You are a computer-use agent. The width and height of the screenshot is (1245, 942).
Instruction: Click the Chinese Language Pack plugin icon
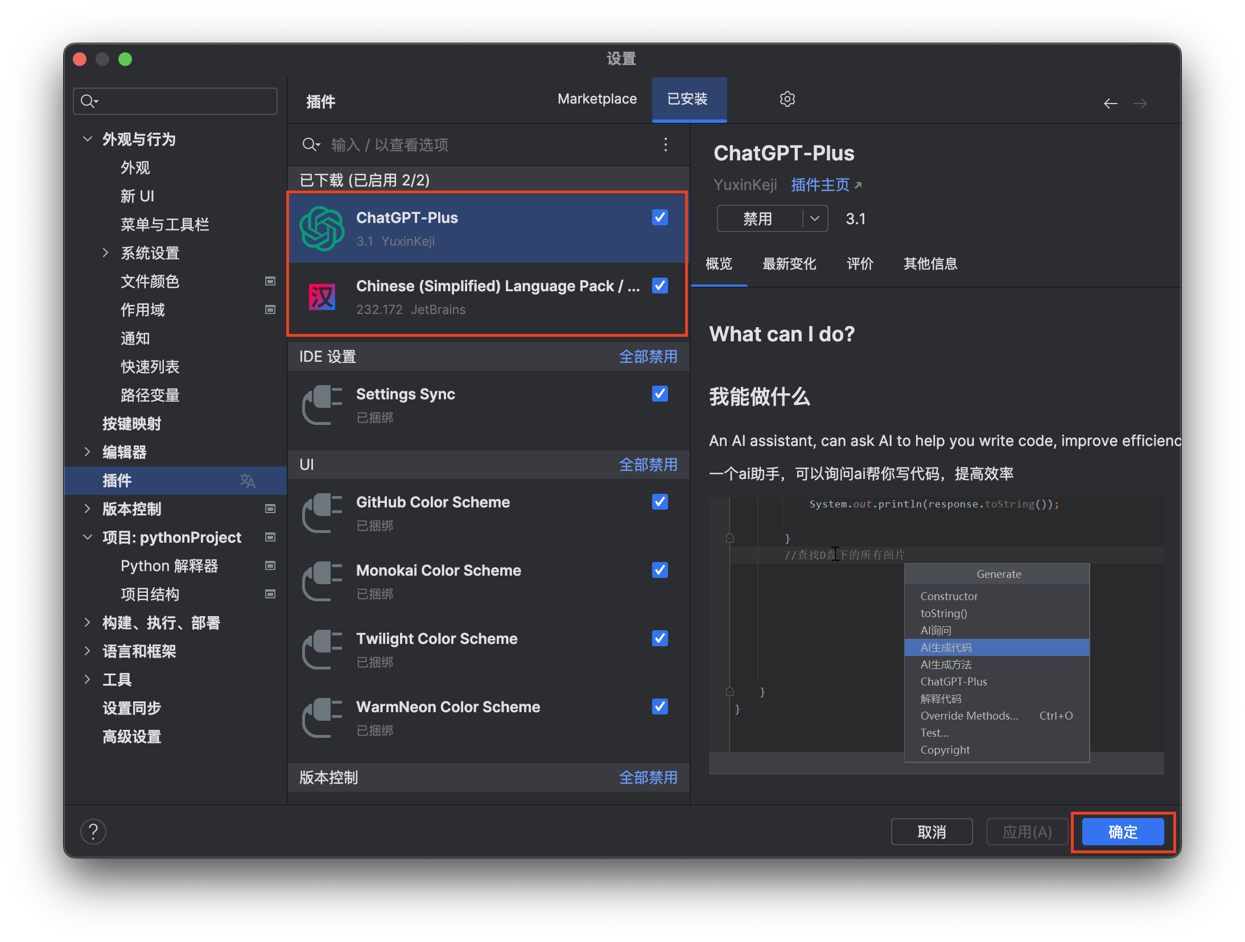coord(322,297)
